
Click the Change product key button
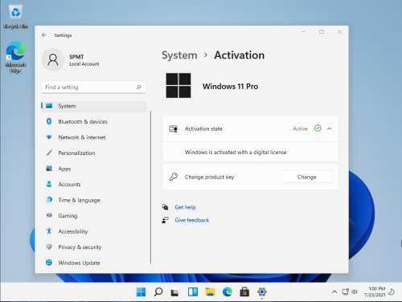coord(307,177)
